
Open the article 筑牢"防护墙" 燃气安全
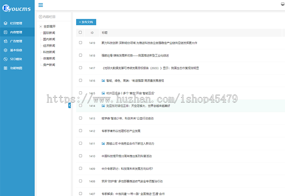click(x=132, y=181)
